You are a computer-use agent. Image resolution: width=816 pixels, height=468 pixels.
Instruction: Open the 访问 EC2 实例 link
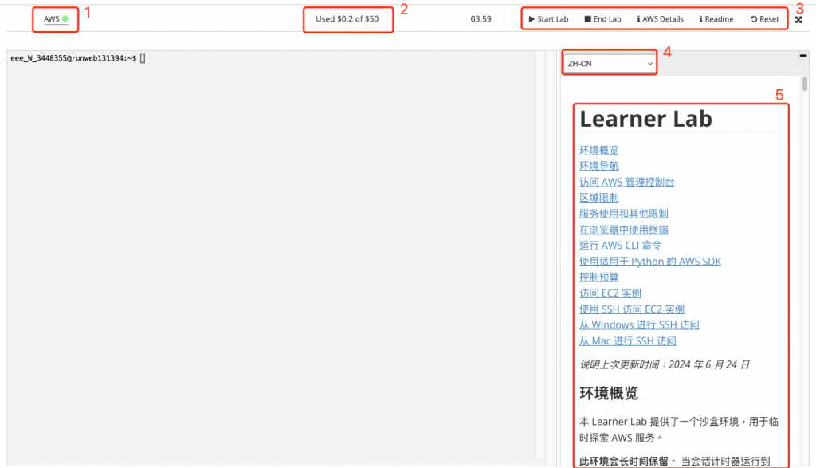[610, 293]
